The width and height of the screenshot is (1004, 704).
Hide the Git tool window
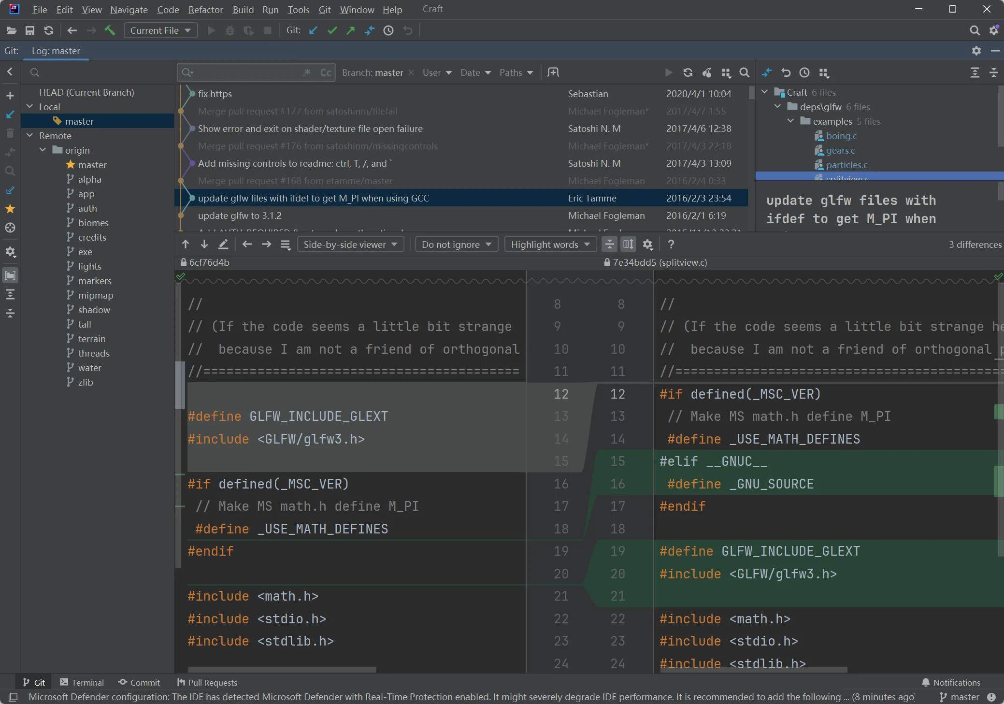point(995,51)
